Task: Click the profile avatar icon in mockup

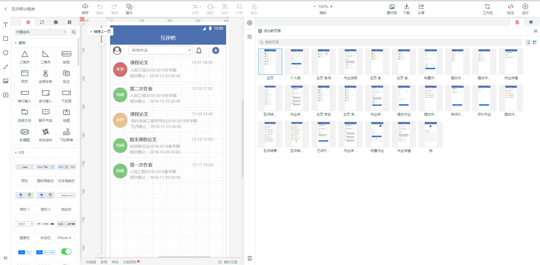Action: point(117,50)
